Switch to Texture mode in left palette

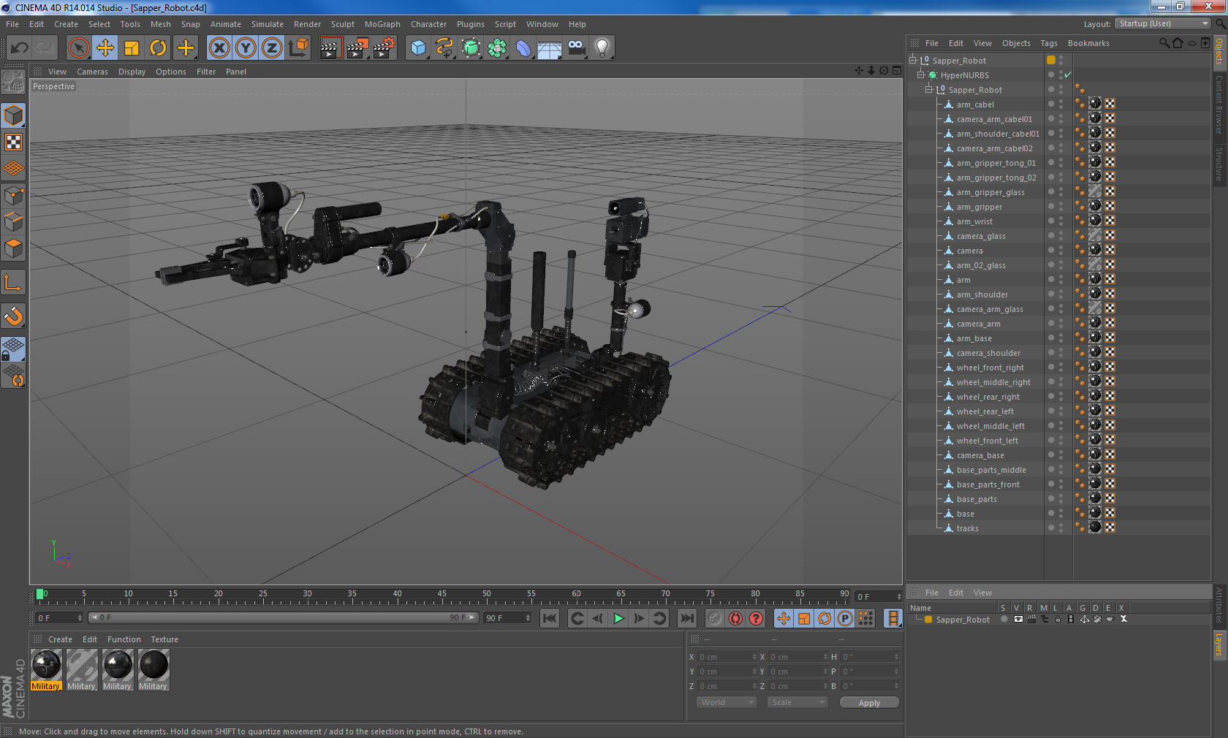coord(13,142)
